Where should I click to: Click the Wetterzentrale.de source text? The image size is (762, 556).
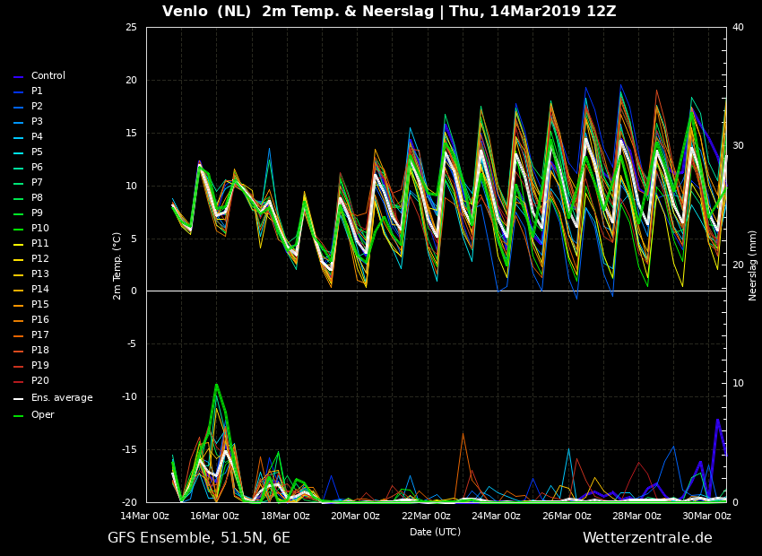click(646, 538)
